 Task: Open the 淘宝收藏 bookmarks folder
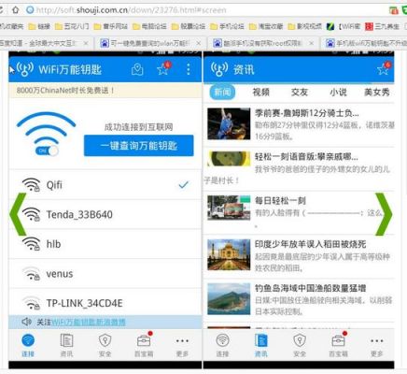tap(266, 26)
